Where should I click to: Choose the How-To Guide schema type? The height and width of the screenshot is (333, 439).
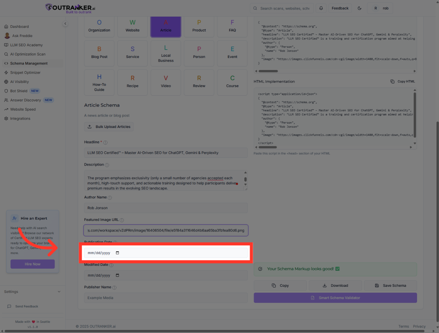pos(99,83)
